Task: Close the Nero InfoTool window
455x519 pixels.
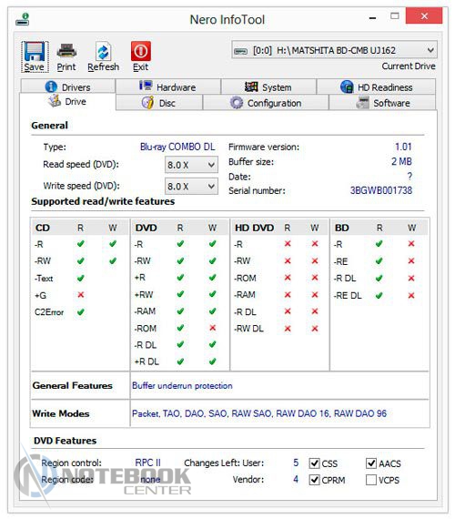Action: (424, 15)
